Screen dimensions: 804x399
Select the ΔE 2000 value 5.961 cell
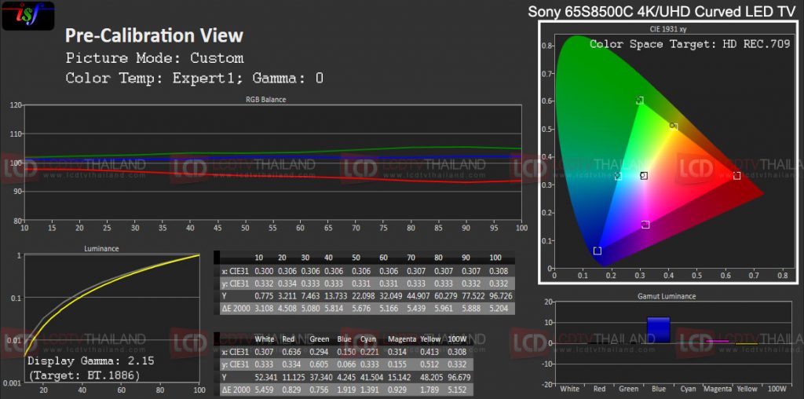click(444, 309)
